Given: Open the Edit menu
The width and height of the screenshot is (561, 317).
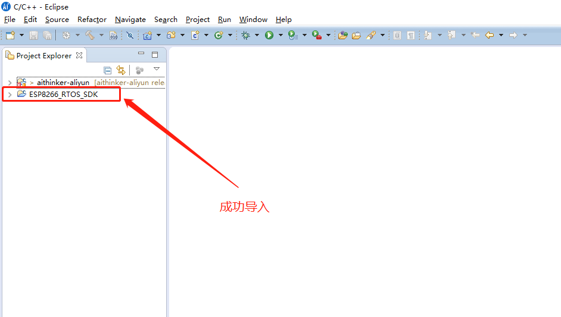Looking at the screenshot, I should (30, 19).
